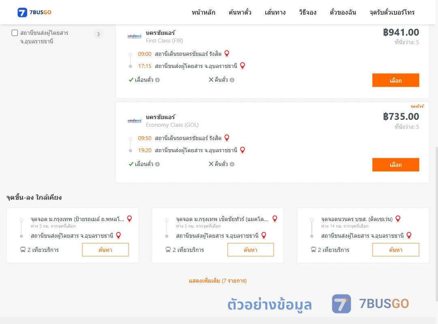
Task: Open the ตั๋วของฉัน menu item
Action: click(x=343, y=12)
